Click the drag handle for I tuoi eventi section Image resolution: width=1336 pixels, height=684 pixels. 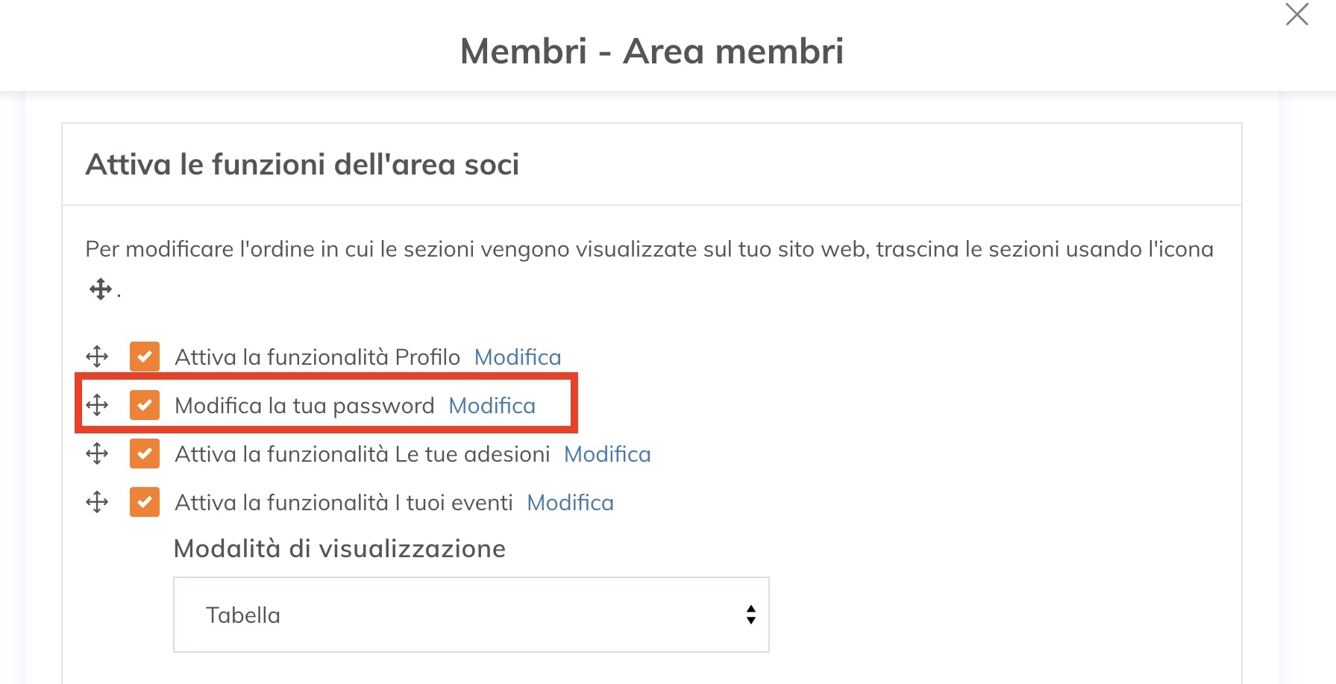[x=97, y=502]
